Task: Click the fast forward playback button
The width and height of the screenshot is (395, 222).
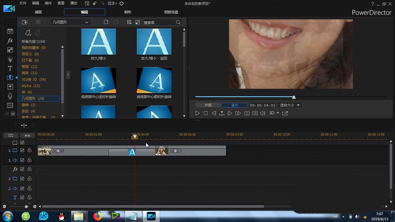Action: click(x=238, y=113)
